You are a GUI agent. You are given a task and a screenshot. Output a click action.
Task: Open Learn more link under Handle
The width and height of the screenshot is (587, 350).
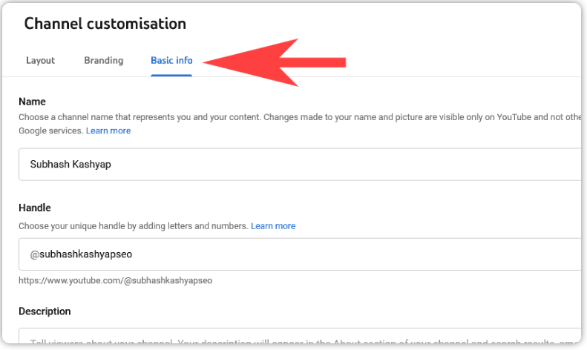(273, 226)
